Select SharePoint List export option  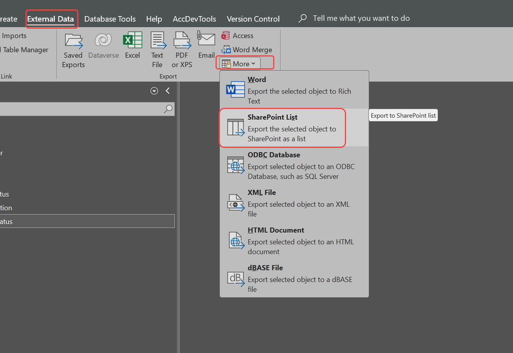(294, 128)
